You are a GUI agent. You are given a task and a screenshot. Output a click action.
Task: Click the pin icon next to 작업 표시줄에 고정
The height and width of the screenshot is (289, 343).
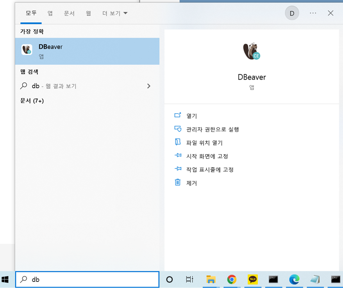[x=178, y=169]
